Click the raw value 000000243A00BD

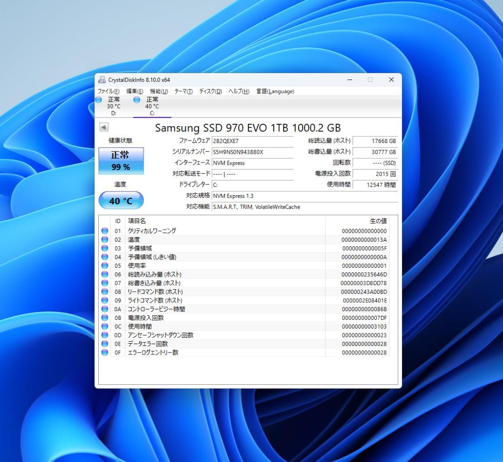(364, 292)
